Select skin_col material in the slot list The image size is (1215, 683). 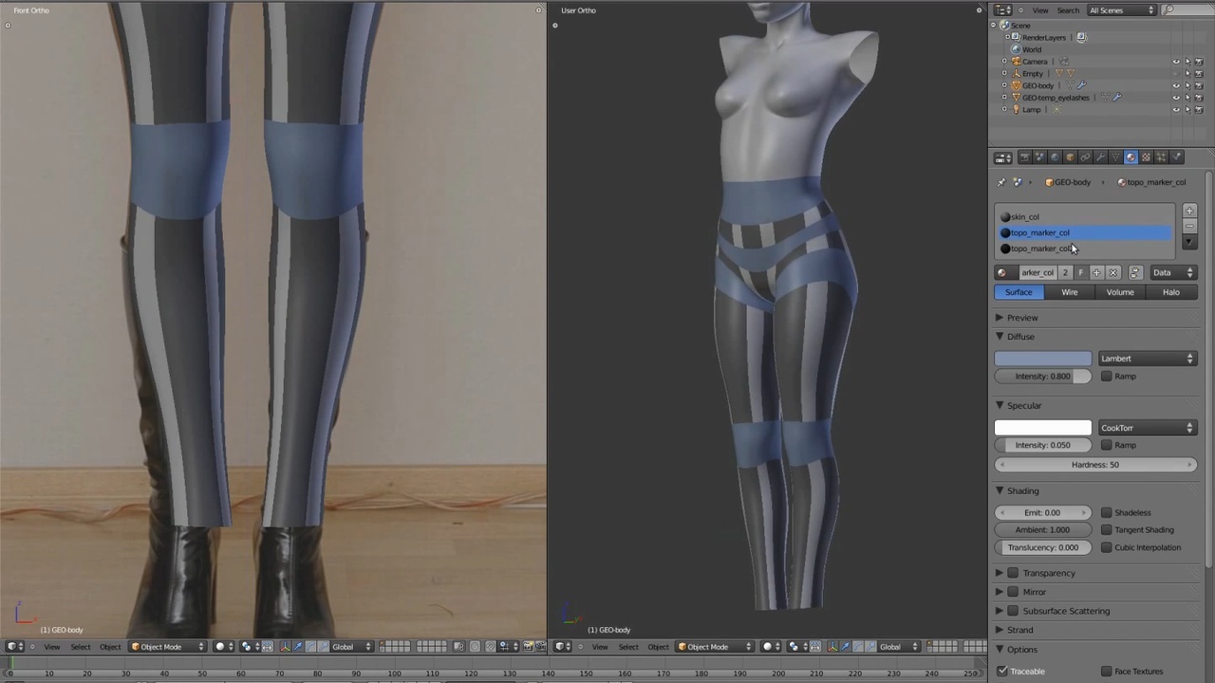pos(1025,217)
